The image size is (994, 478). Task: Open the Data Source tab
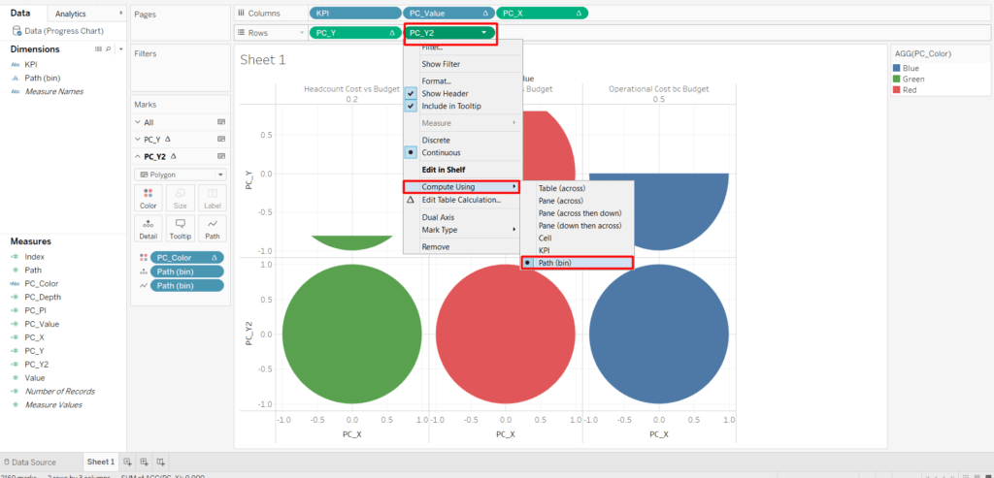point(32,462)
